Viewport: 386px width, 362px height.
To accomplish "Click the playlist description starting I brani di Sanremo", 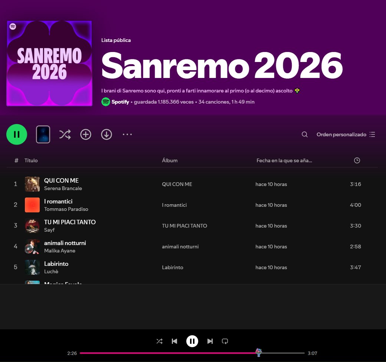I will (x=200, y=91).
